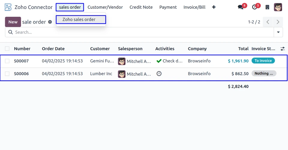Viewport: 288px width, 150px height.
Task: Click the Nothing ... status badge
Action: point(264,73)
